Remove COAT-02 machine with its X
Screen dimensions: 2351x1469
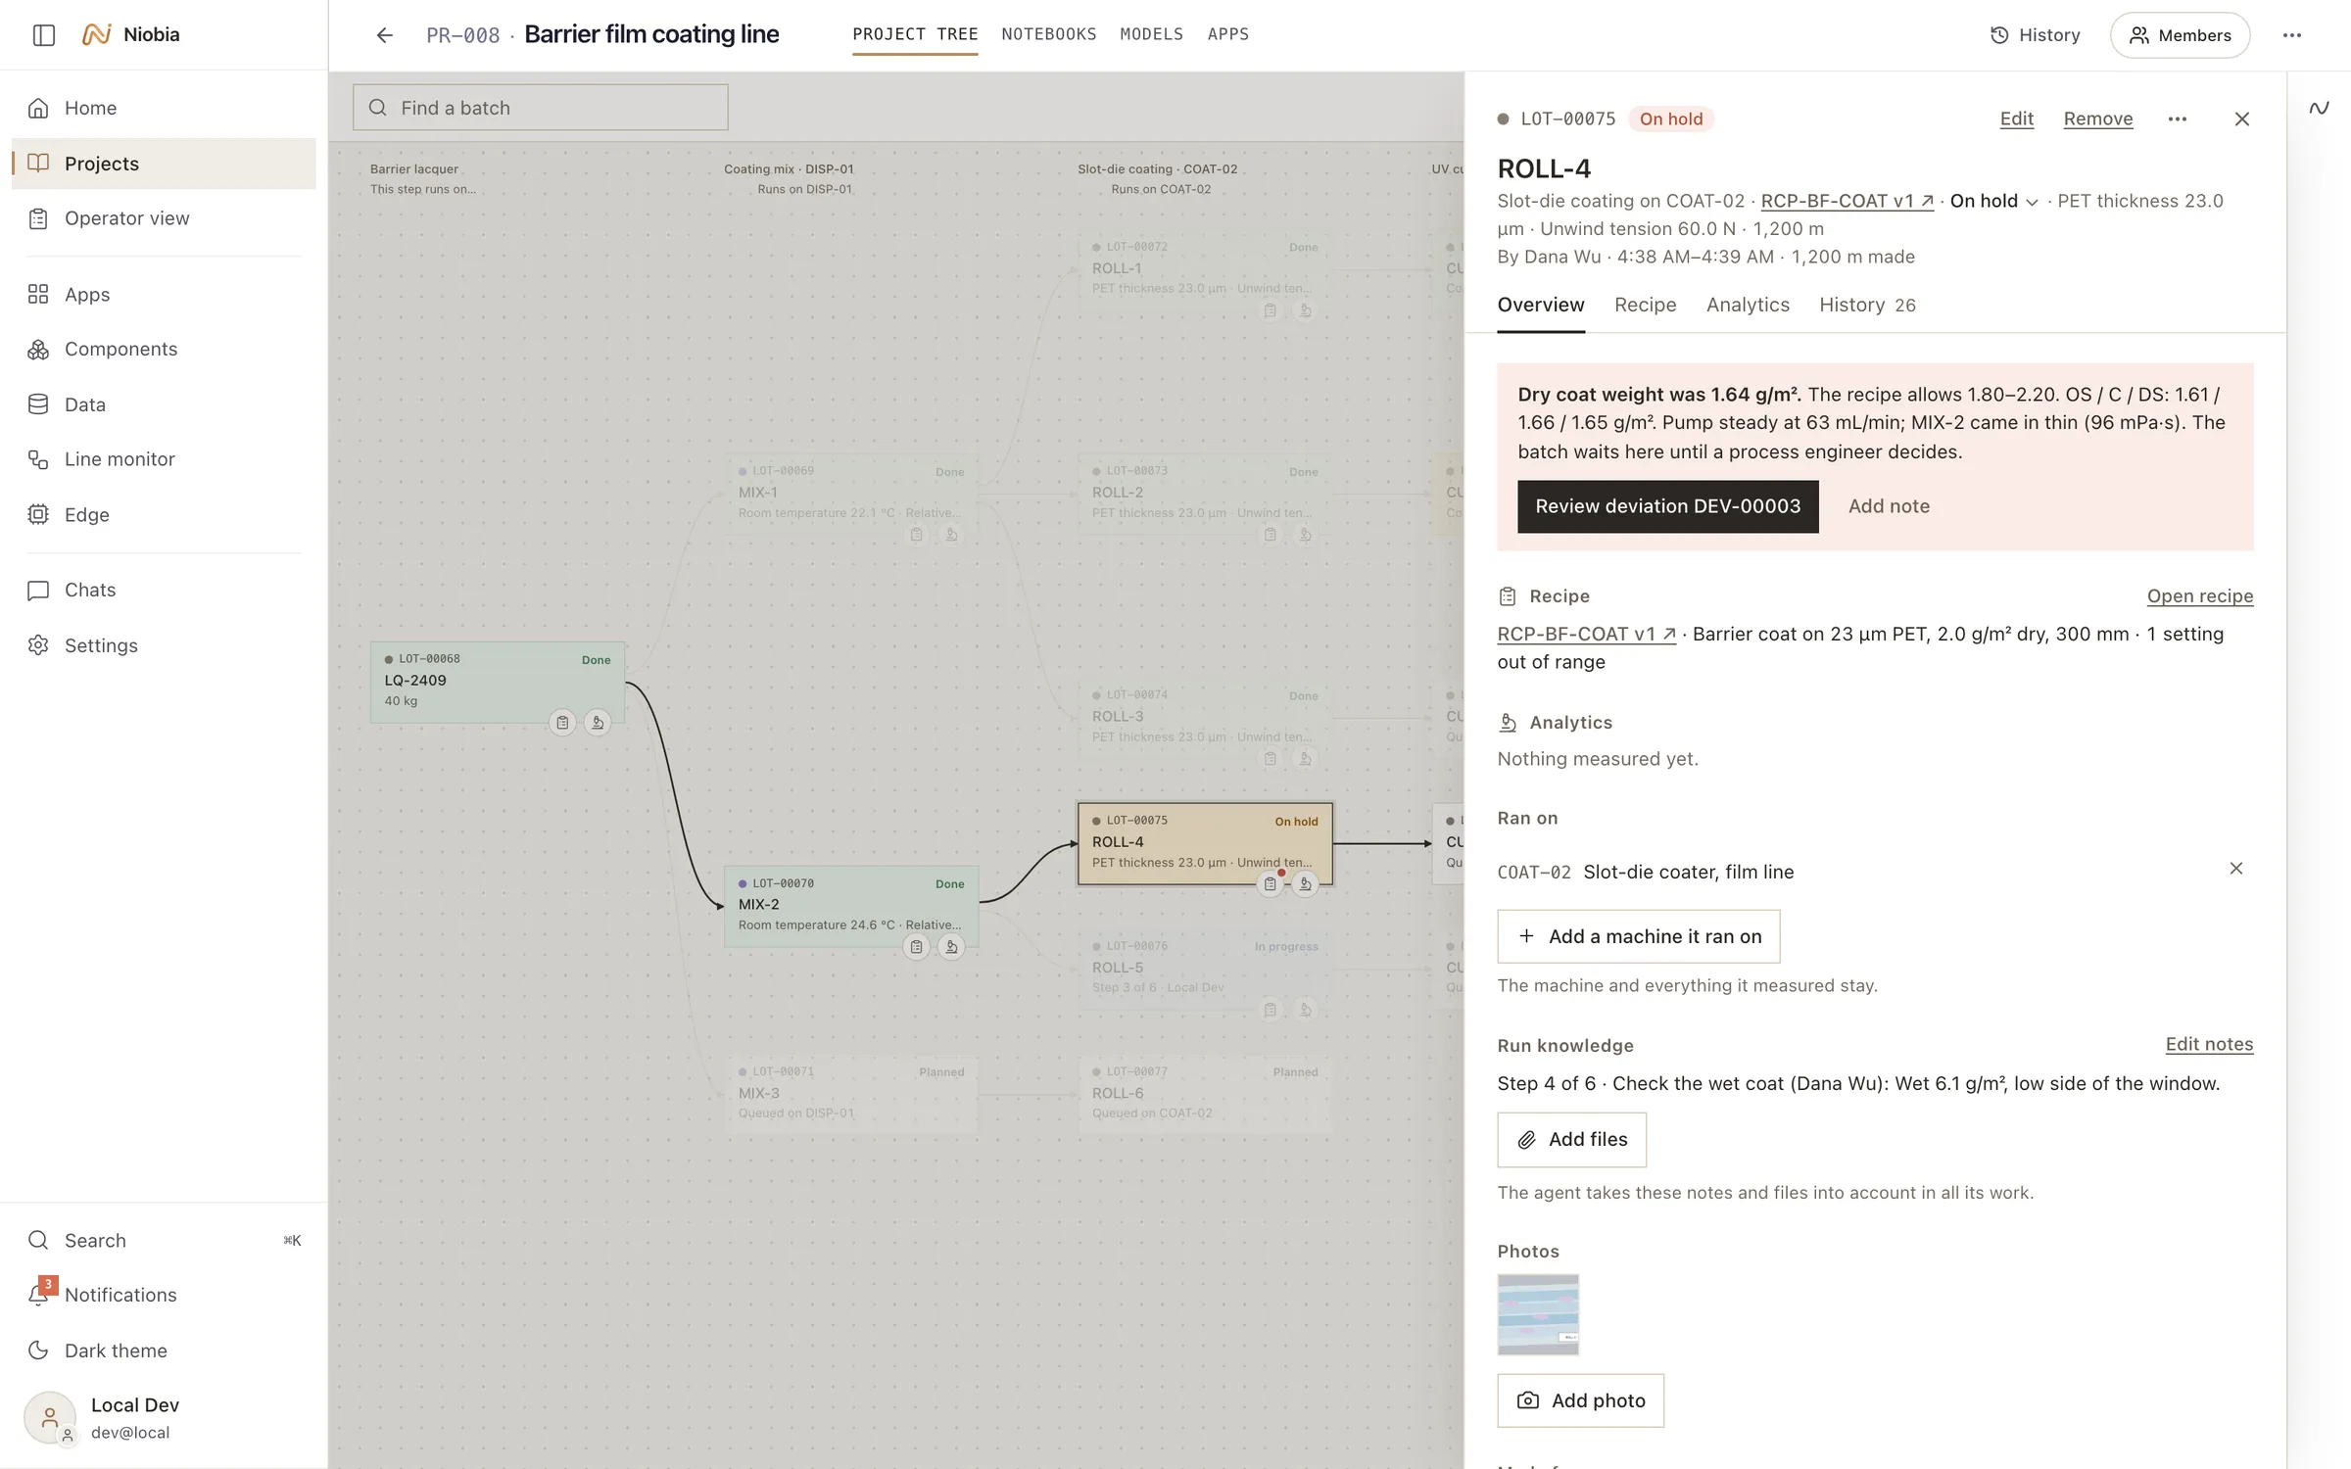pos(2235,870)
